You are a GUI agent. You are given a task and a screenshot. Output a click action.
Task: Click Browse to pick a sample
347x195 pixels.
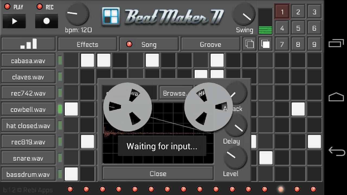tap(175, 93)
